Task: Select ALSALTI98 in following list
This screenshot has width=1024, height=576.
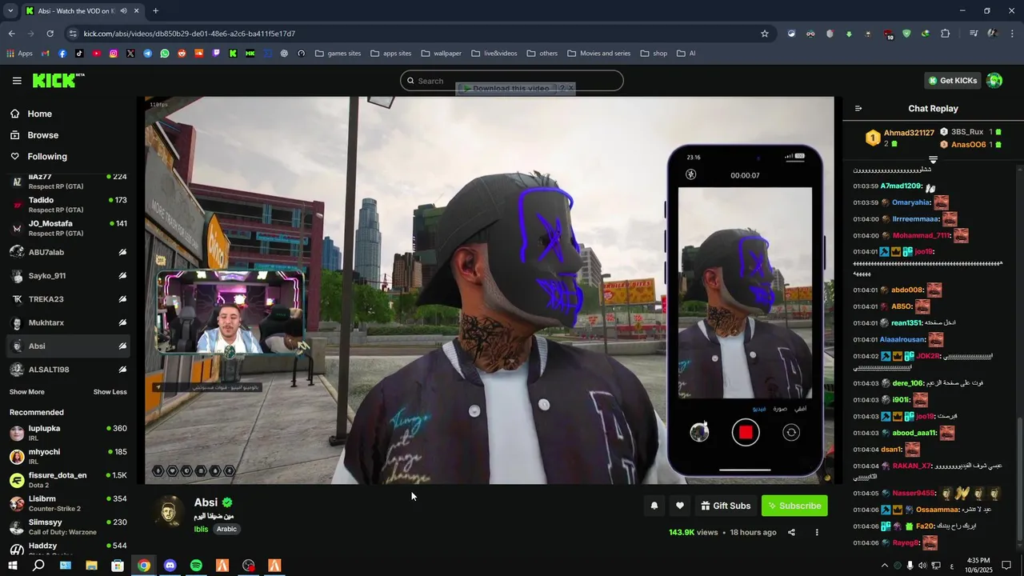Action: (x=68, y=370)
